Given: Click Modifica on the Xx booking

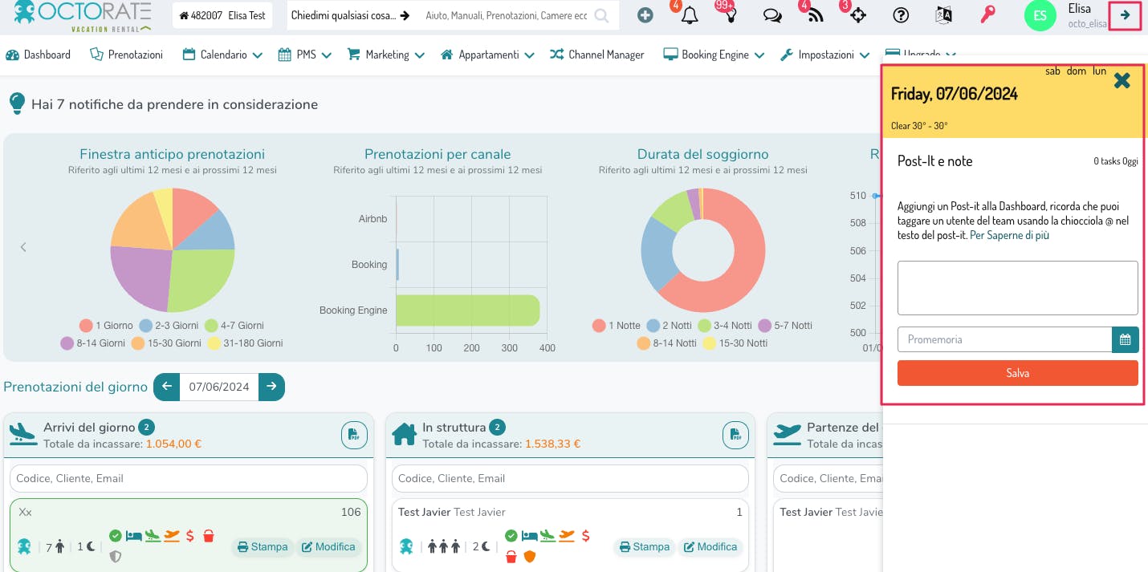Looking at the screenshot, I should pyautogui.click(x=328, y=547).
